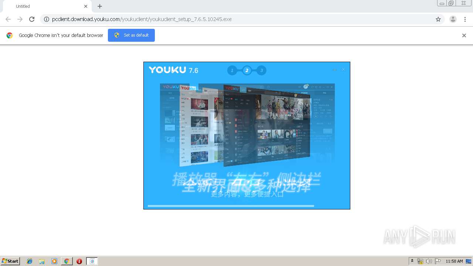Open Windows Explorer folder in taskbar
Screen dimensions: 473x266
coord(42,261)
